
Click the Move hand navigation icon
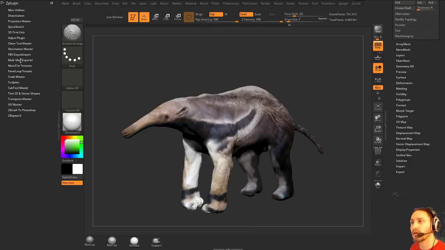coord(378,118)
